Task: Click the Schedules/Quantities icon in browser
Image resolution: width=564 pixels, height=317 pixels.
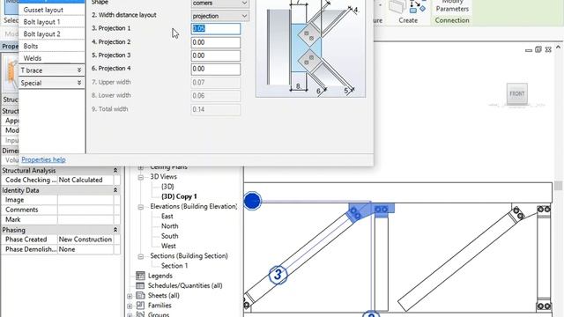Action: pos(140,285)
